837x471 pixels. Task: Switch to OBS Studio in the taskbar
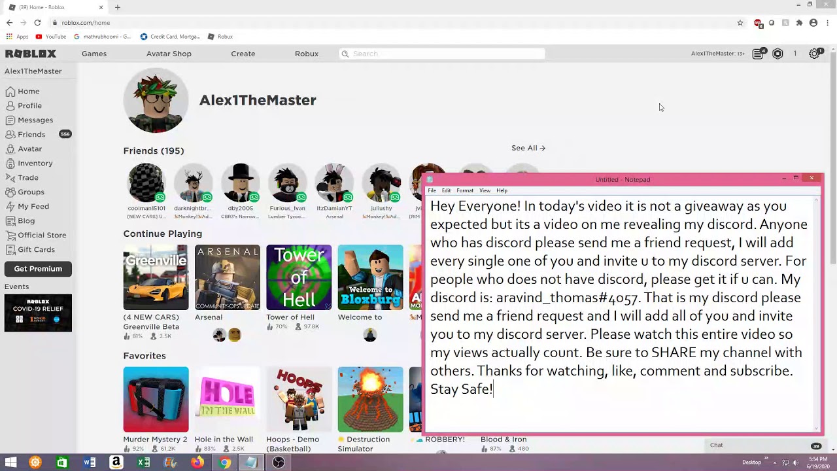coord(279,462)
